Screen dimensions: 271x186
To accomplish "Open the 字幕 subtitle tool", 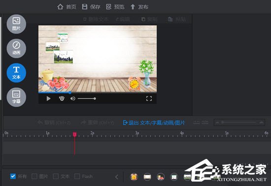I will coord(16,97).
